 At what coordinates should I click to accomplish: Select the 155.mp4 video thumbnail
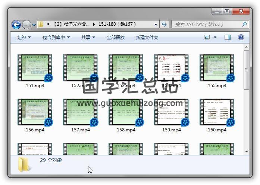pyautogui.click(x=217, y=68)
